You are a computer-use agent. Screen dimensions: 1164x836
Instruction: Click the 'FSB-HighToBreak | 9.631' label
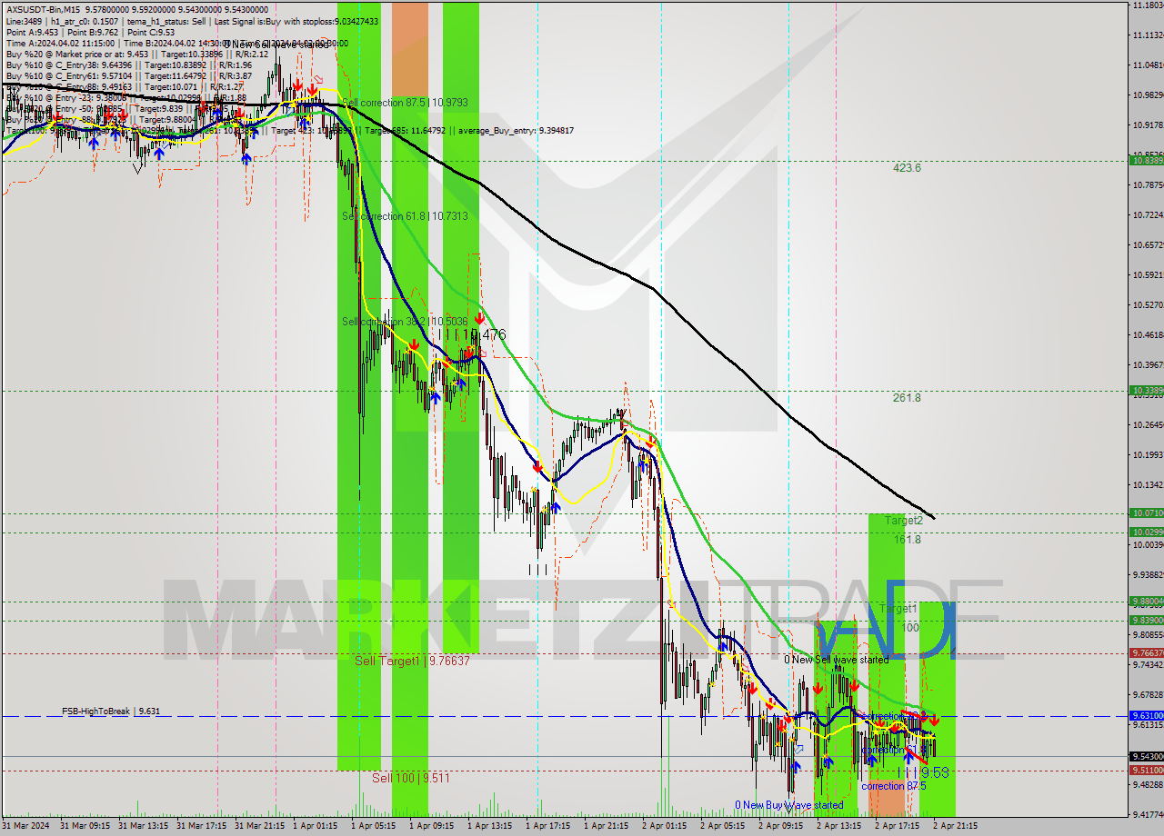pos(110,712)
